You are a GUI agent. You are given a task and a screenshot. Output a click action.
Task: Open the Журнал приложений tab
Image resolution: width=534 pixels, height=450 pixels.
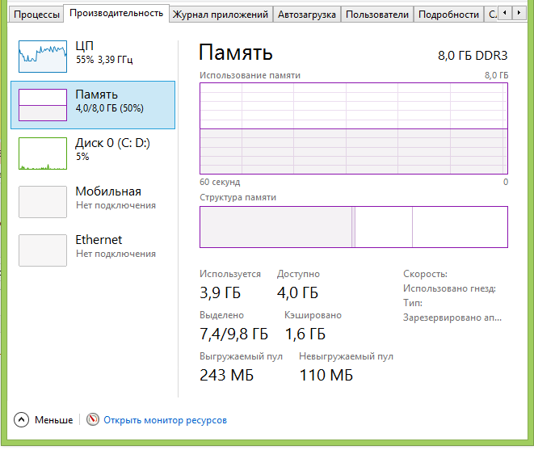(221, 15)
